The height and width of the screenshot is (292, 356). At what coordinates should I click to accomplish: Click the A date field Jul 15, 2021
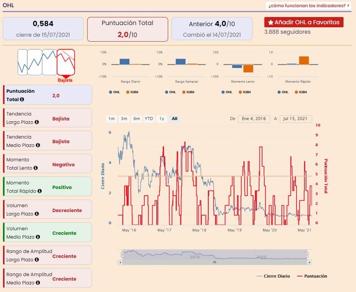coord(296,119)
